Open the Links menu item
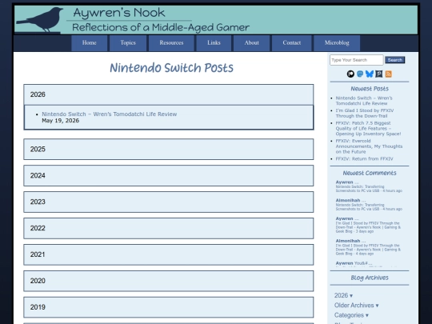 pyautogui.click(x=214, y=43)
